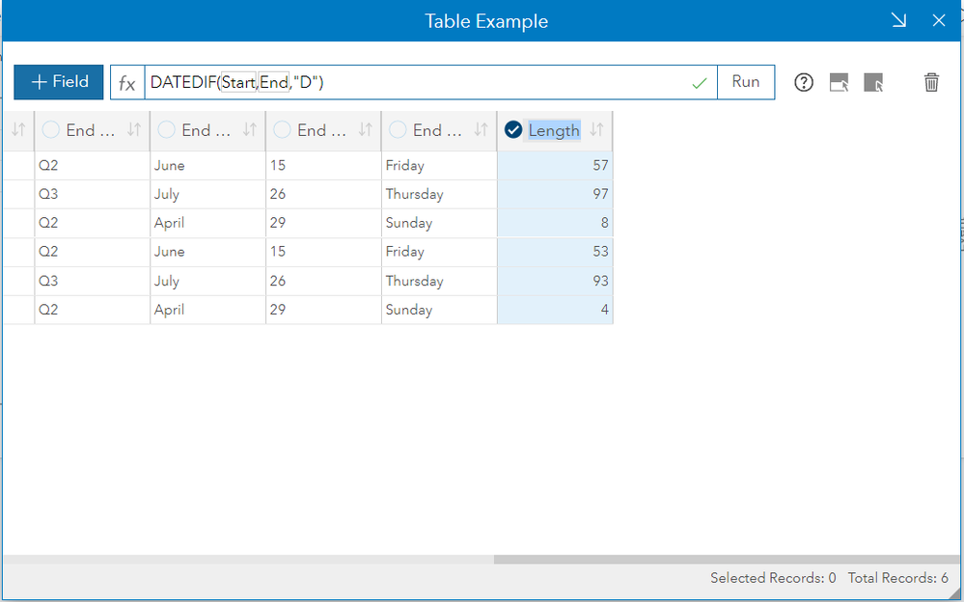Sort the Length column

coord(597,130)
